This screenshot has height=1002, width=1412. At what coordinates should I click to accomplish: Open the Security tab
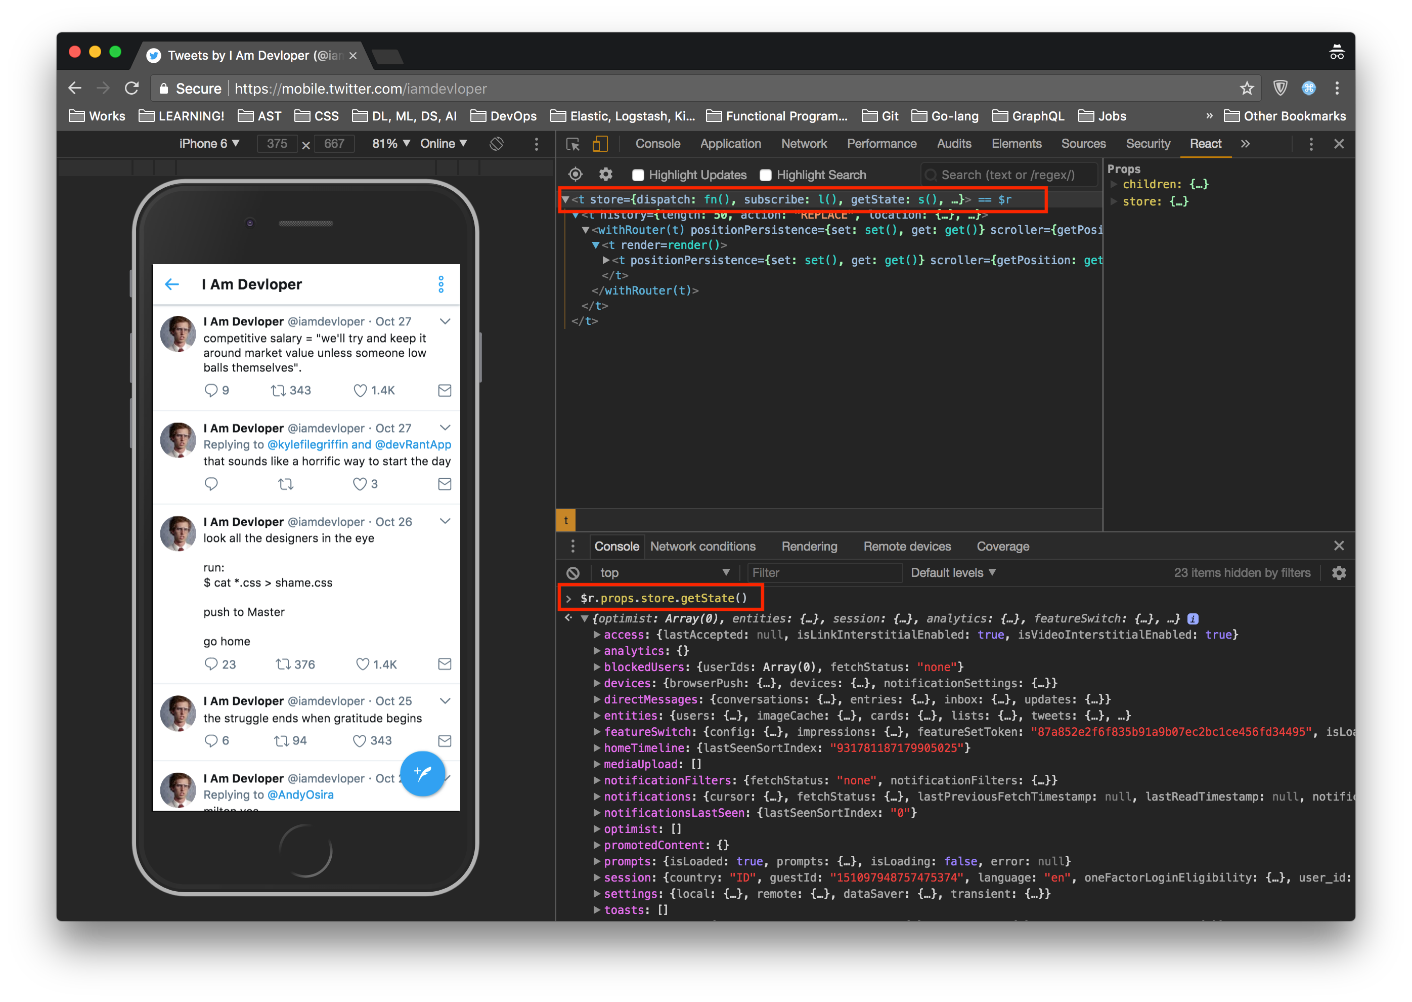click(1147, 144)
